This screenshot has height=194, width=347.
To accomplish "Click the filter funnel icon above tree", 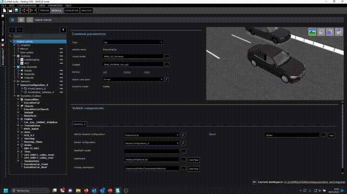I will [x=63, y=30].
